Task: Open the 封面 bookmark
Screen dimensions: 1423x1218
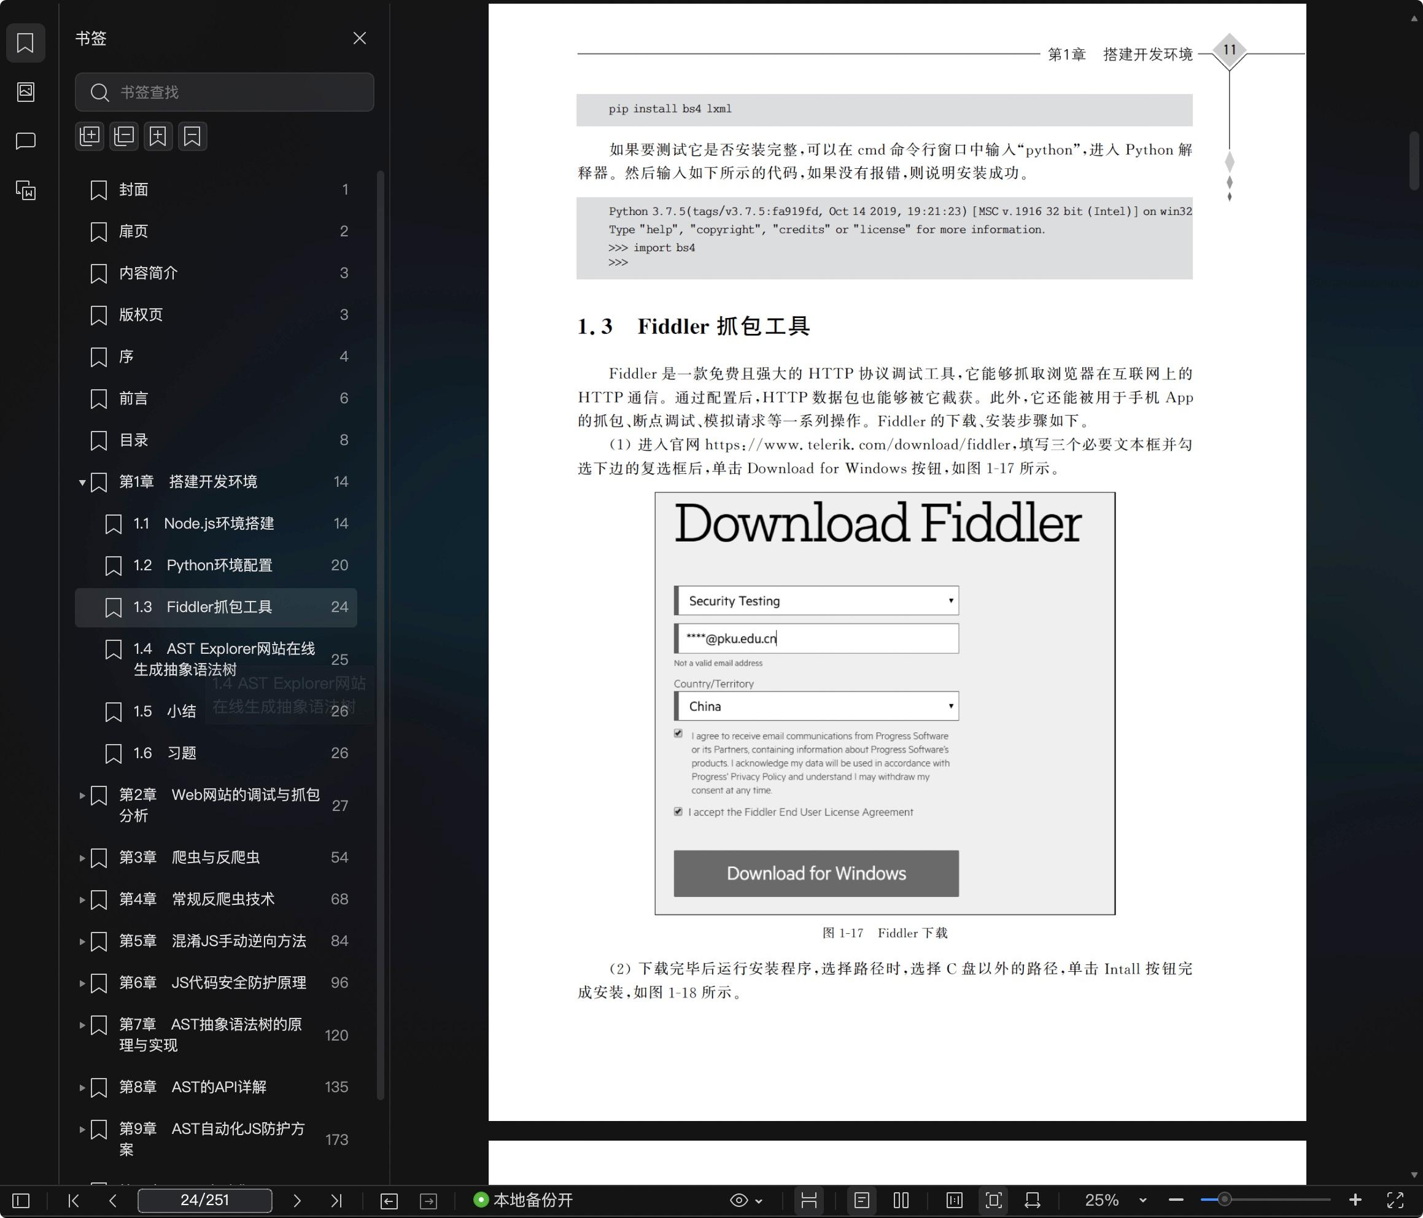Action: [215, 190]
